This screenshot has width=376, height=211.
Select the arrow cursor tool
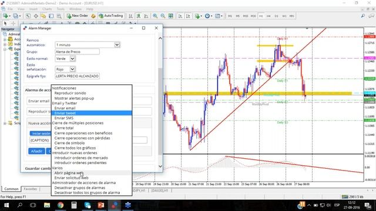point(5,23)
